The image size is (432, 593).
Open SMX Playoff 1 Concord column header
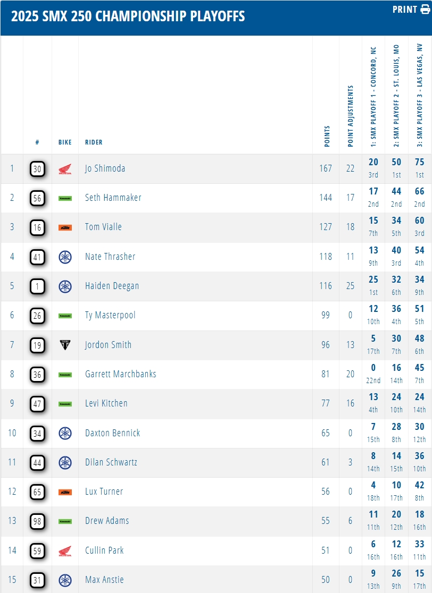(373, 96)
